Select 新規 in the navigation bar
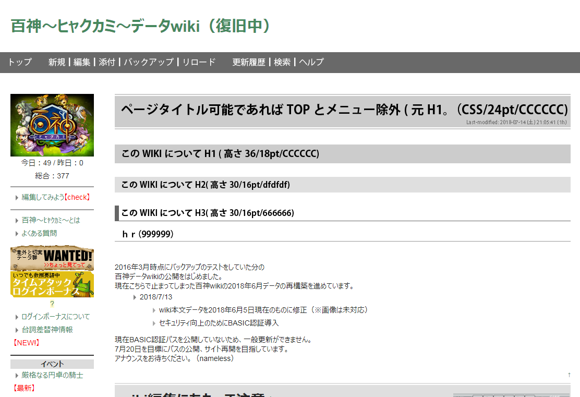Screen dimensions: 580x397 (x=57, y=62)
